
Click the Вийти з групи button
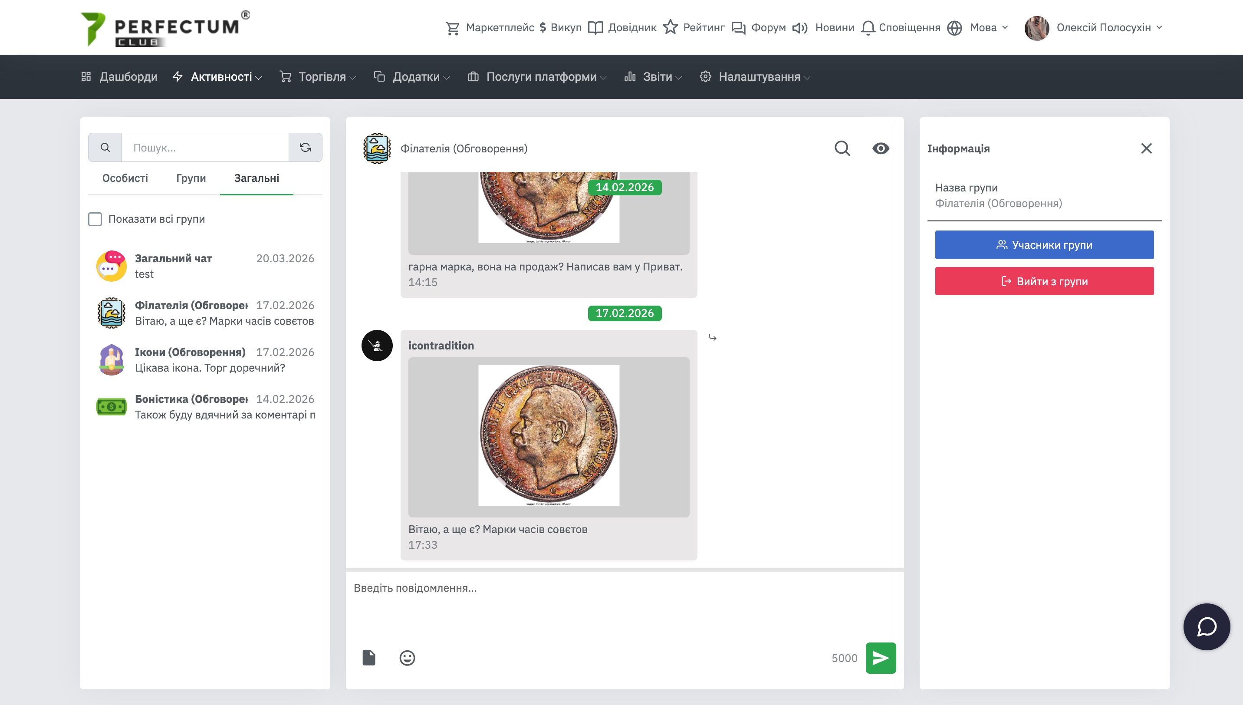tap(1044, 281)
